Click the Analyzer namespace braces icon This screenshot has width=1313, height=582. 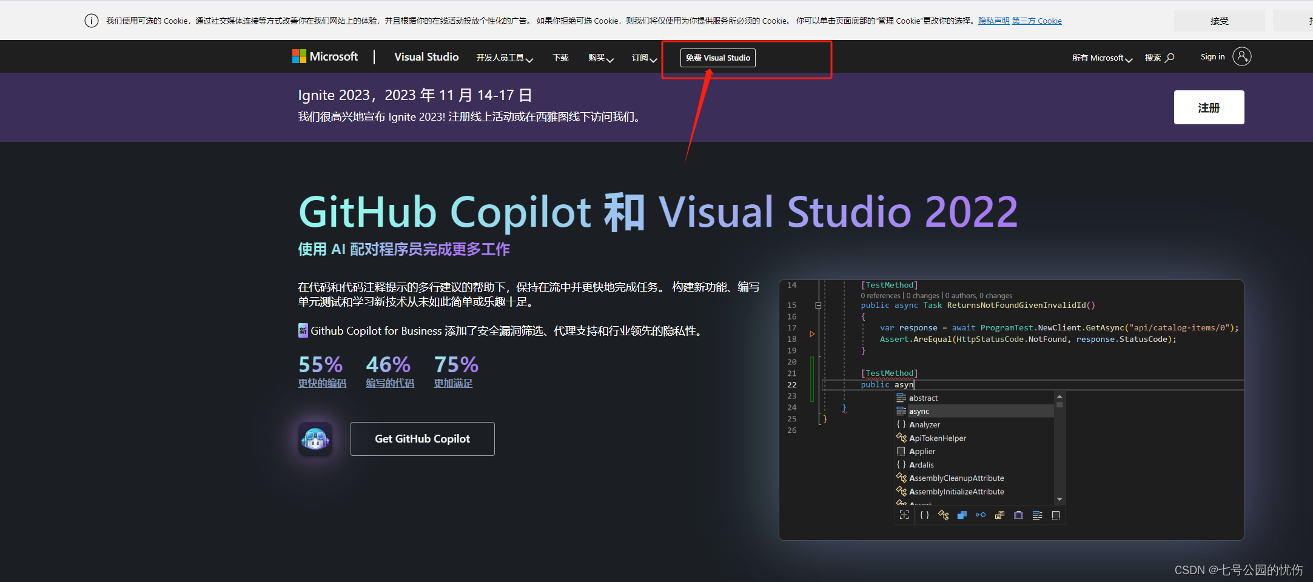[901, 424]
